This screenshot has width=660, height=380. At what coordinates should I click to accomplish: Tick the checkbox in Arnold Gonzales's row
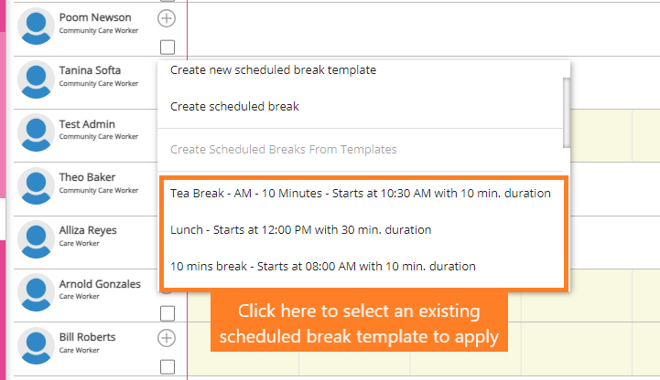pos(168,313)
